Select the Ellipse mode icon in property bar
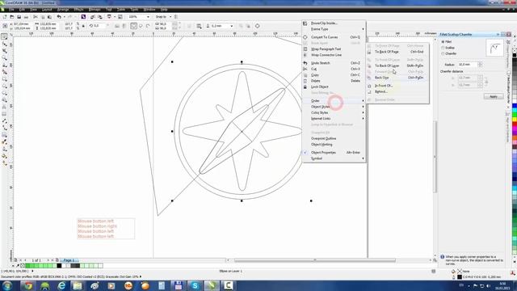The width and height of the screenshot is (517, 291). [133, 26]
